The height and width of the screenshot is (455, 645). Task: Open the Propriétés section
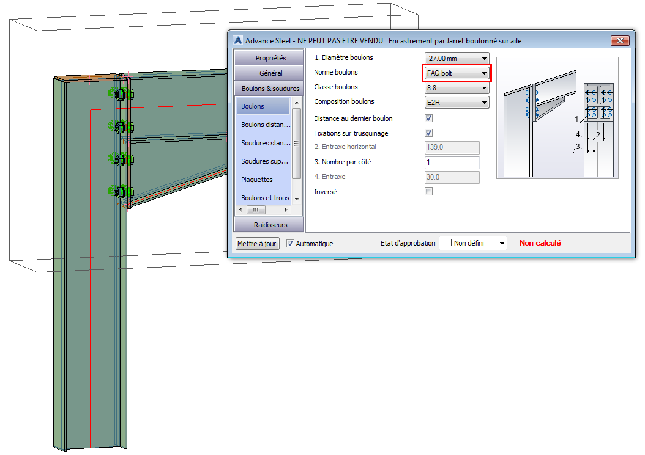point(270,57)
